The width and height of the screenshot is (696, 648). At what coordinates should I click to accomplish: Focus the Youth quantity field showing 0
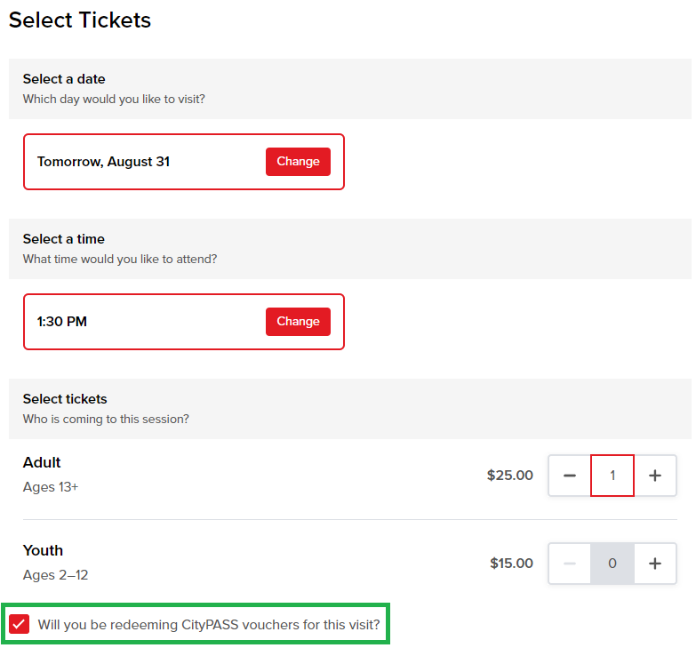pos(612,564)
